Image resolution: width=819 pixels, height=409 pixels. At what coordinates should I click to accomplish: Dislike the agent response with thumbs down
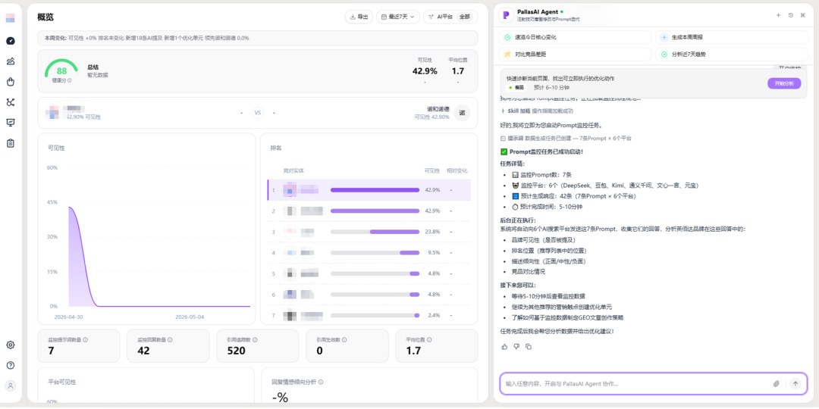[x=516, y=346]
